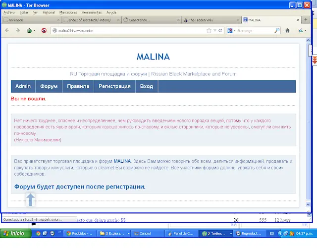317x248 pixels.
Task: Open Recibidos taskbar window
Action: 80,234
